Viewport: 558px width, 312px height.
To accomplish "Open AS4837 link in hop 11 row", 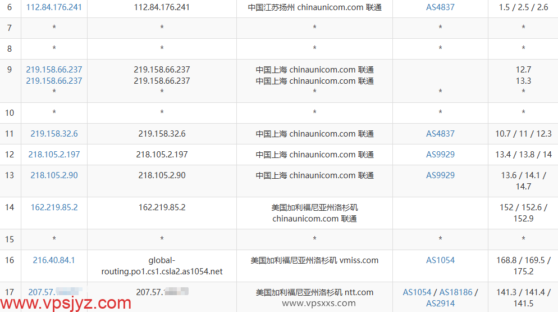I will 440,134.
